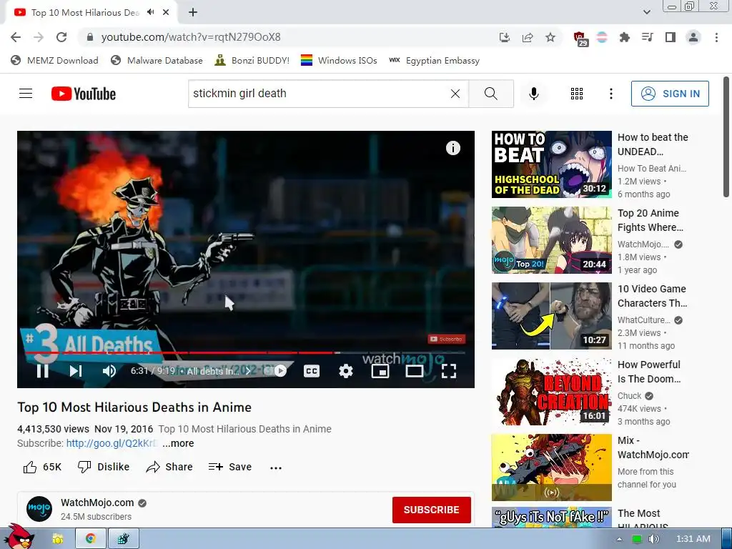This screenshot has height=549, width=732.
Task: Run search with magnifier button
Action: tap(490, 94)
